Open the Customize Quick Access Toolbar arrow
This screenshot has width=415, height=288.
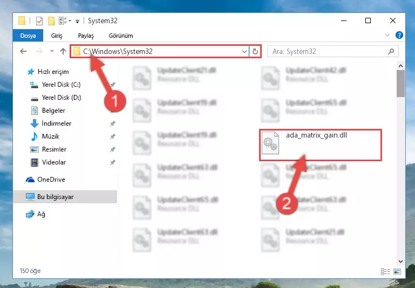[77, 21]
